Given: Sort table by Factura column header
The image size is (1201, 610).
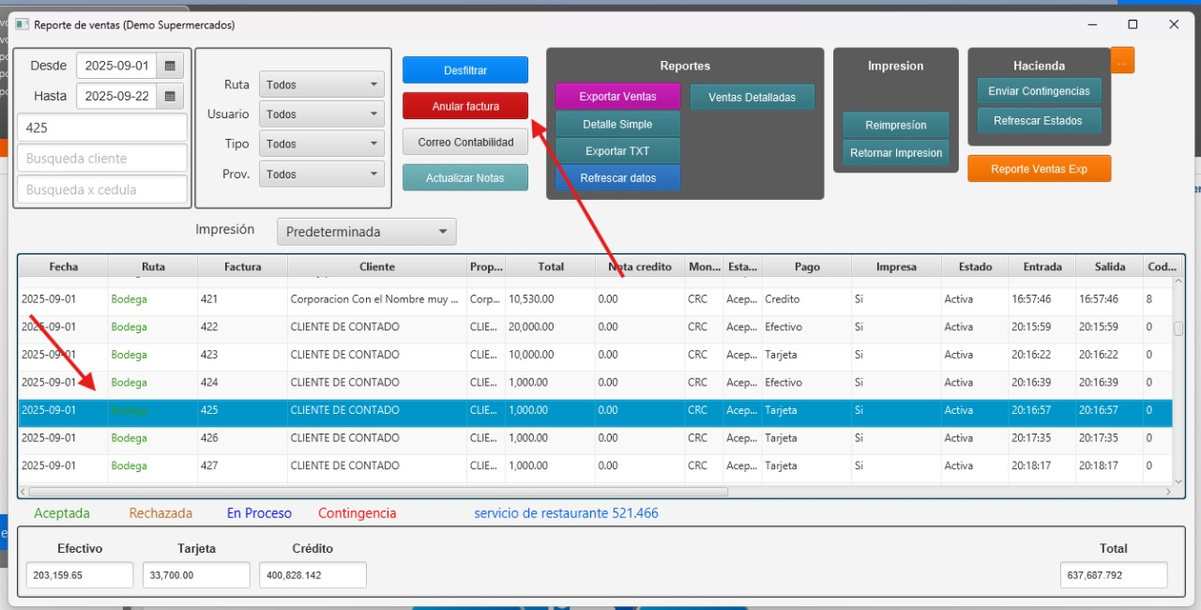Looking at the screenshot, I should coord(242,267).
